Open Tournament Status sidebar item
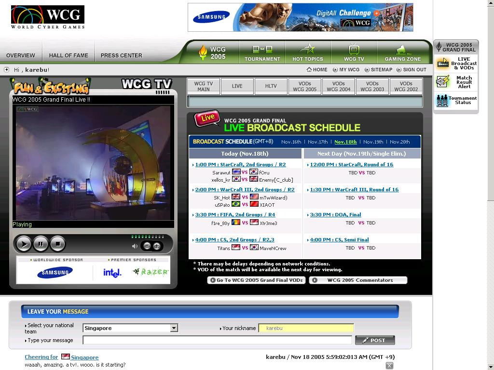 coord(456,100)
